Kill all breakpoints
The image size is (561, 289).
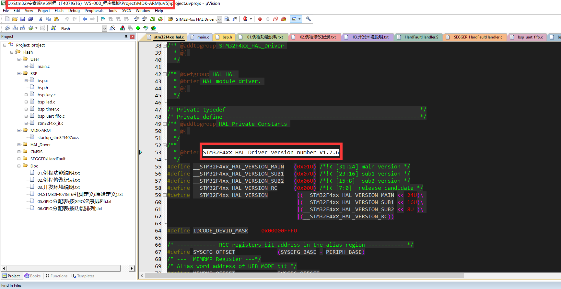point(283,19)
